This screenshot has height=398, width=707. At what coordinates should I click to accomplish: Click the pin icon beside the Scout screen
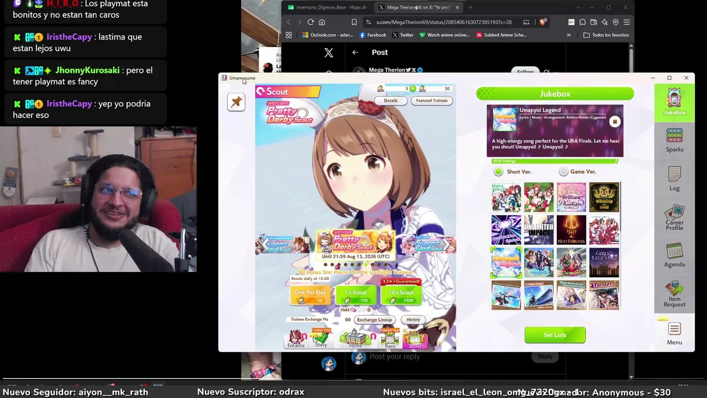pyautogui.click(x=236, y=102)
